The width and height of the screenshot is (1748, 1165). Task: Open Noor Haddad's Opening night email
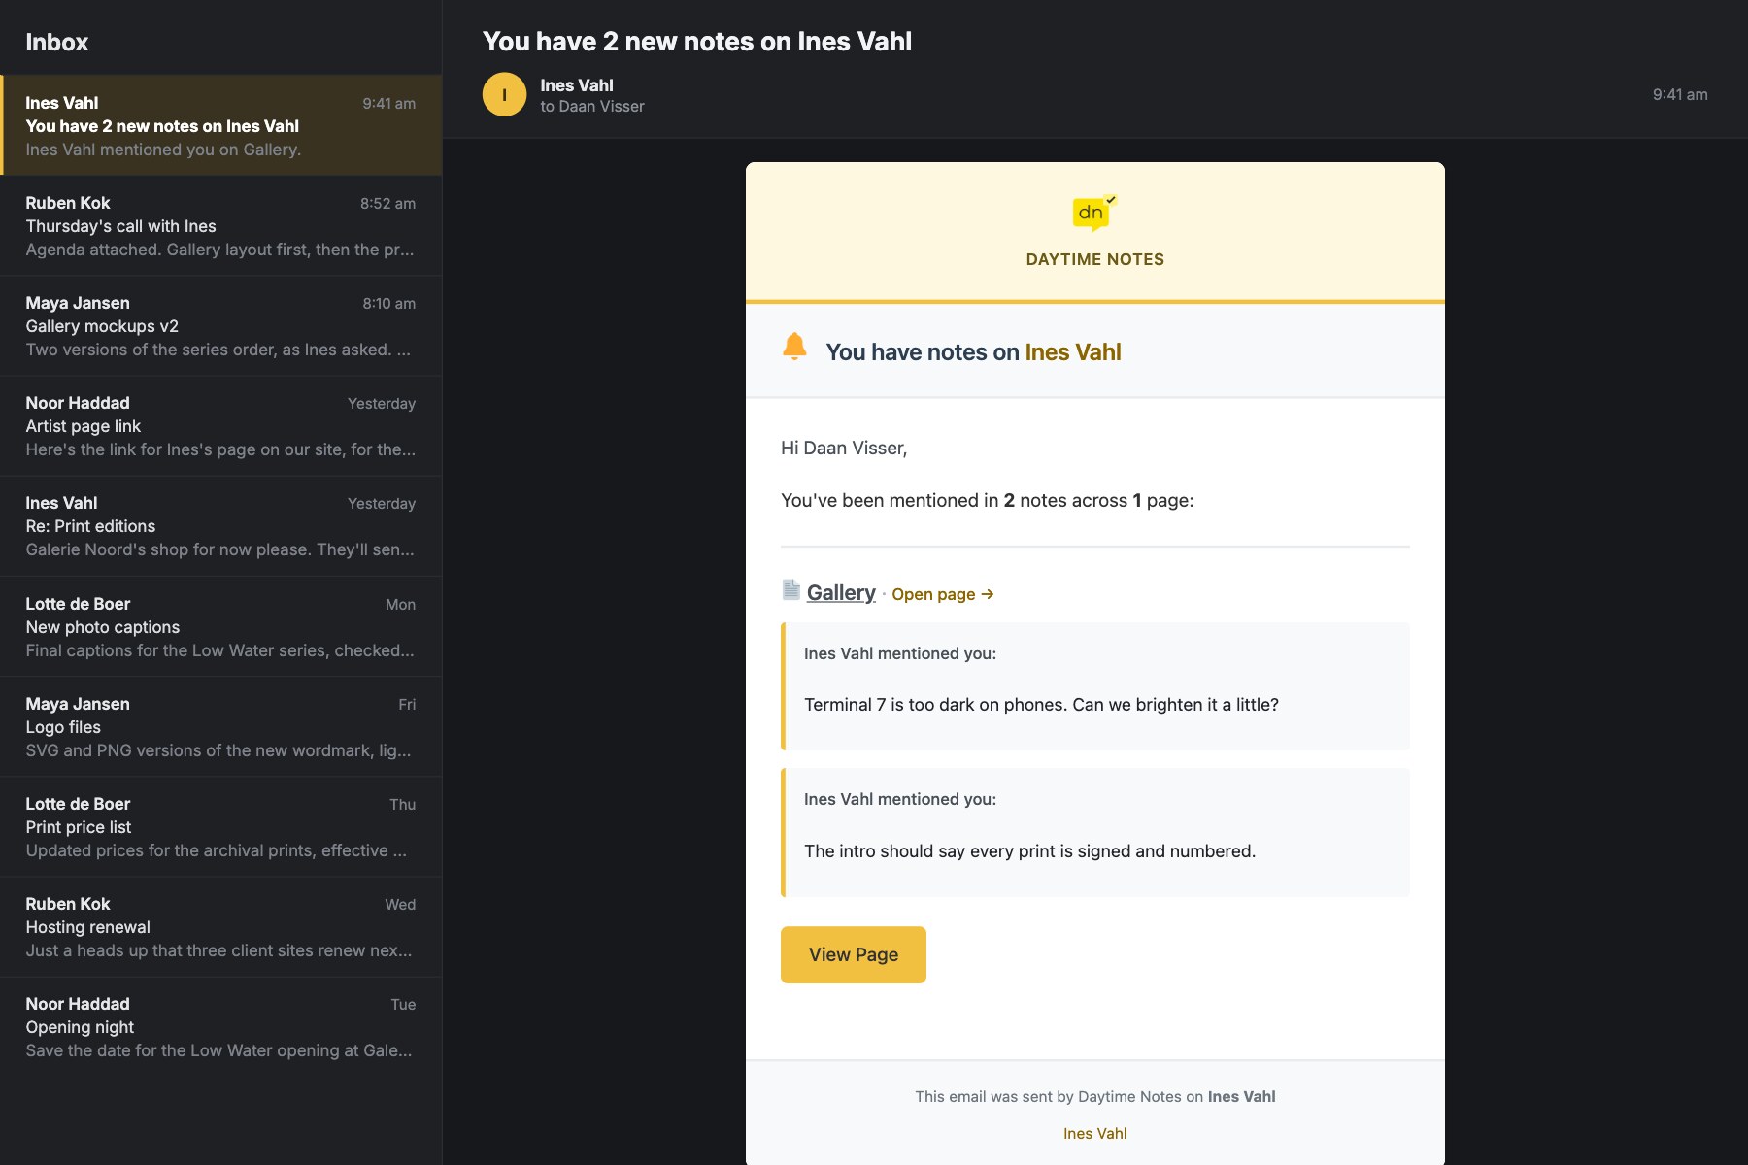[220, 1027]
